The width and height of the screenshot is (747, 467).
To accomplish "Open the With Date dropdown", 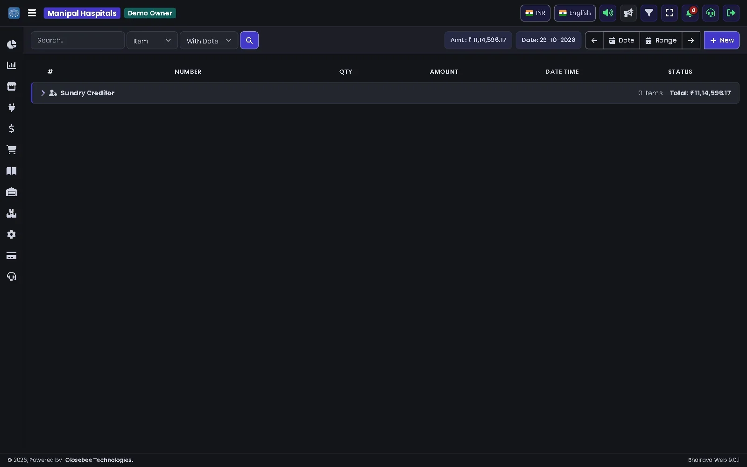I will click(209, 41).
